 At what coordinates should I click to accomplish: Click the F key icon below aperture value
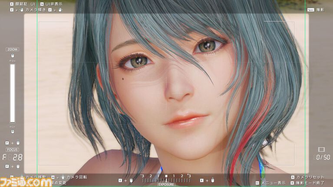pos(7,167)
